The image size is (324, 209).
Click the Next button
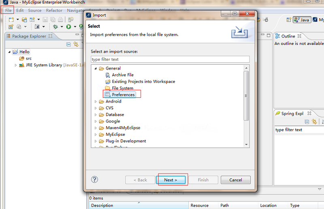(171, 180)
